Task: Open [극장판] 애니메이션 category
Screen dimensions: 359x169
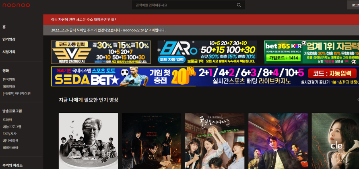Action: [17, 94]
